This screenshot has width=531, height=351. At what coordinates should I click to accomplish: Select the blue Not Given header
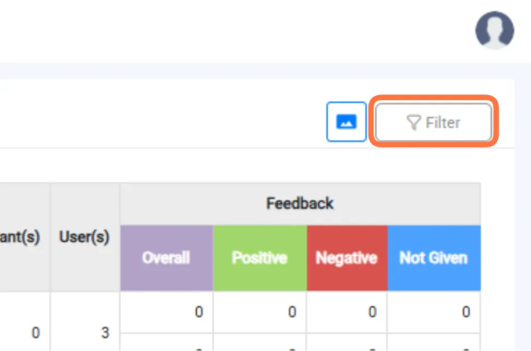[x=434, y=258]
